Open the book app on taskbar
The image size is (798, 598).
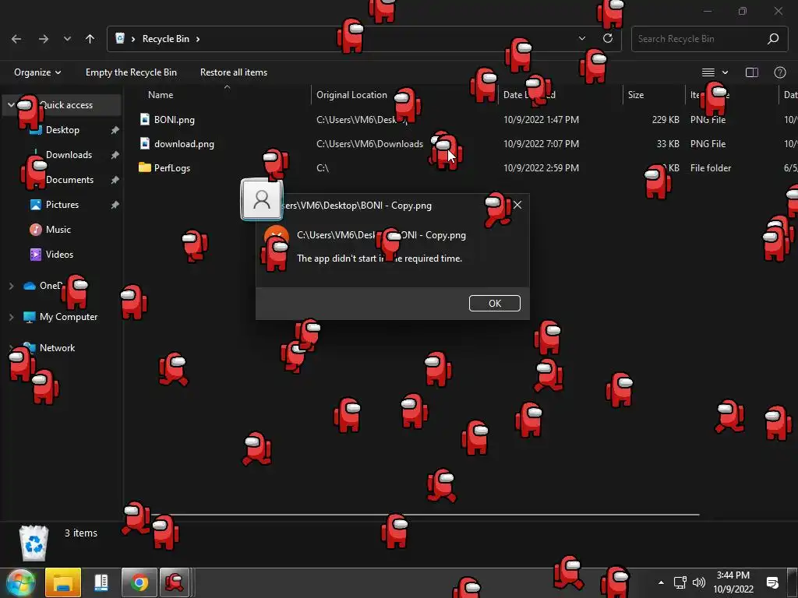(x=101, y=582)
